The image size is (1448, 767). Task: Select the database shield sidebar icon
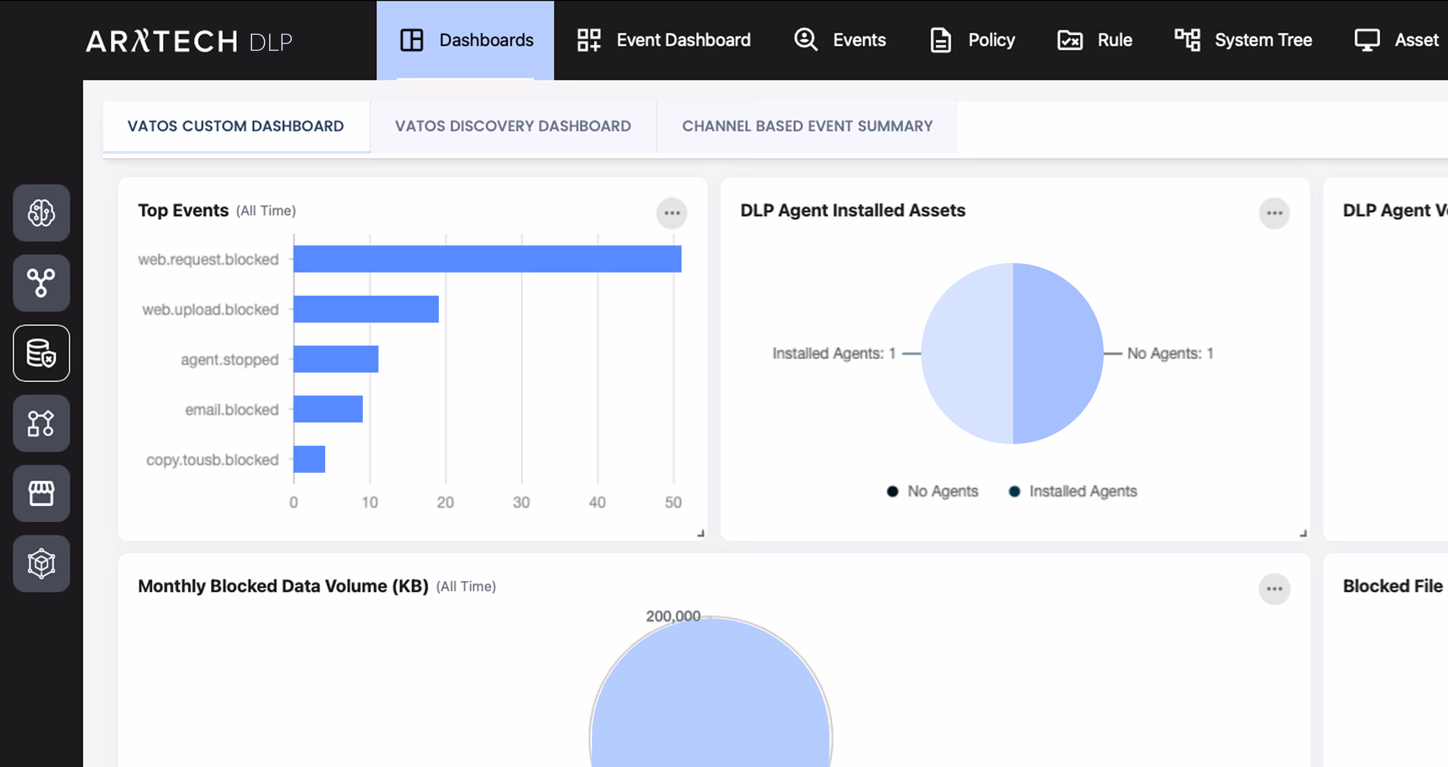(41, 353)
